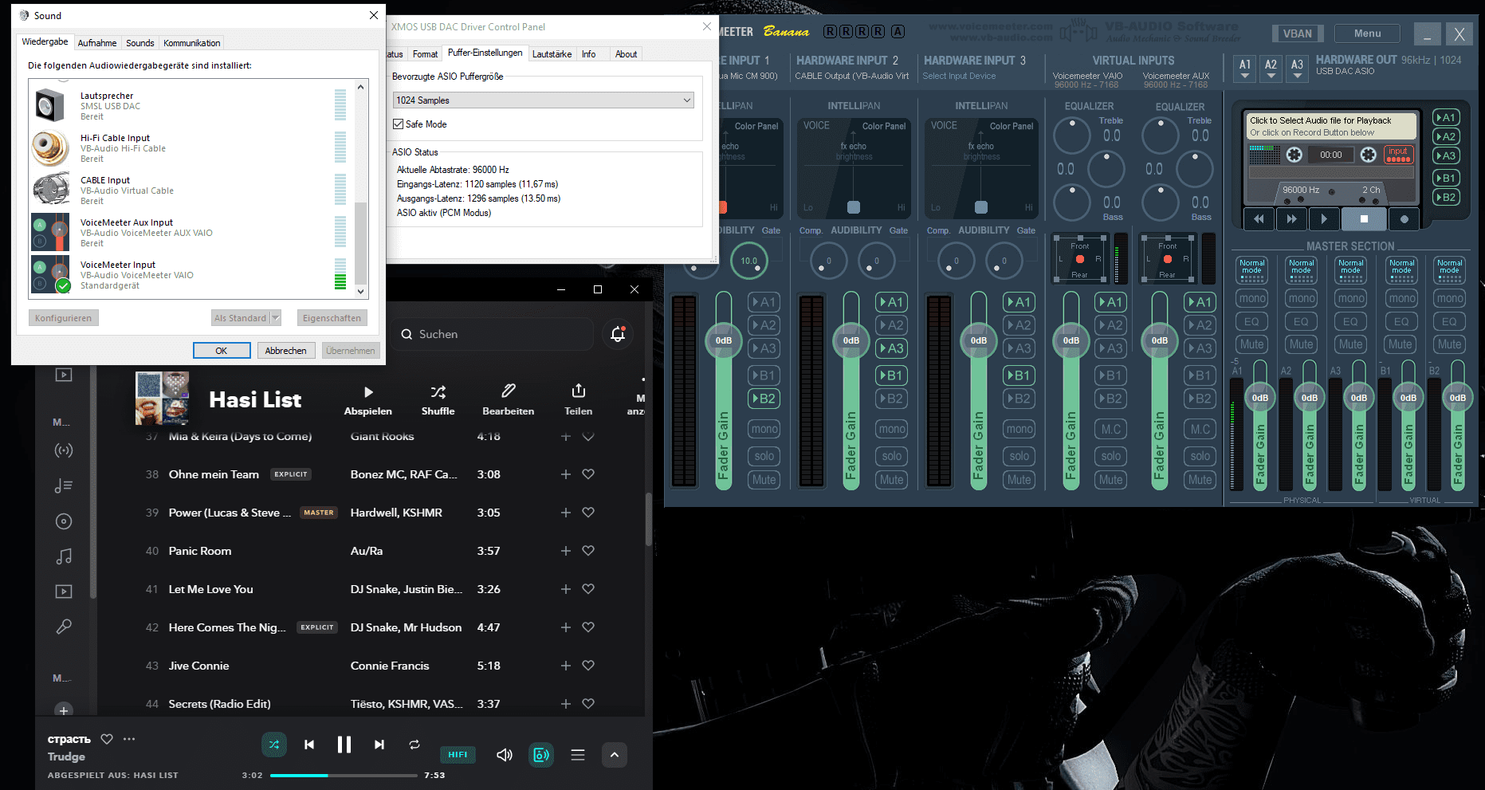
Task: Toggle repeat mode in player bar
Action: click(x=414, y=745)
